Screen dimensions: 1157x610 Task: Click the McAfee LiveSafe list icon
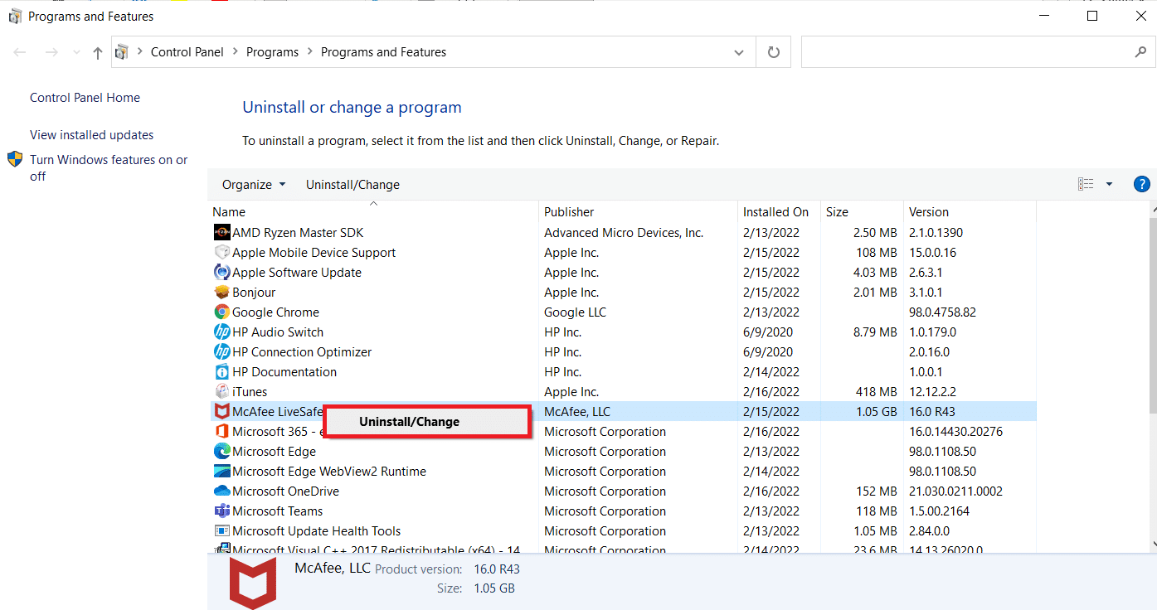(221, 412)
